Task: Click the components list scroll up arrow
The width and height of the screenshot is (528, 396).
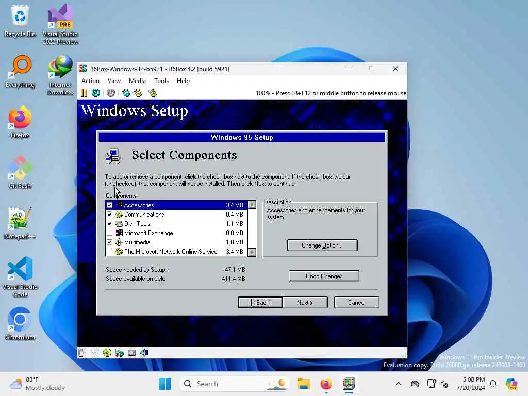Action: click(252, 205)
